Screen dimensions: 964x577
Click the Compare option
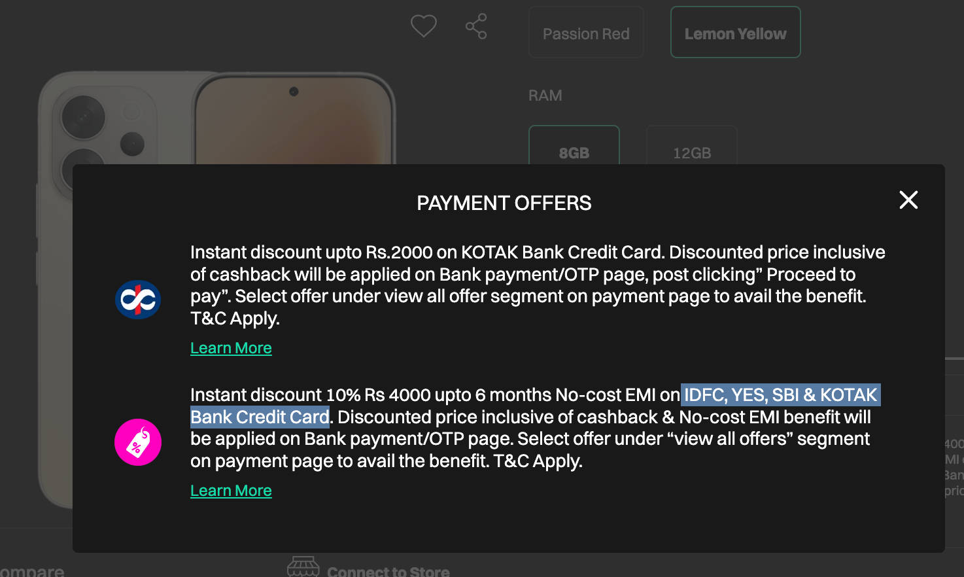tap(32, 571)
